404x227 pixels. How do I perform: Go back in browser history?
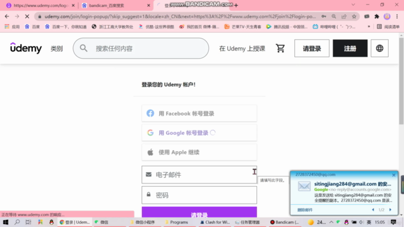tap(7, 16)
